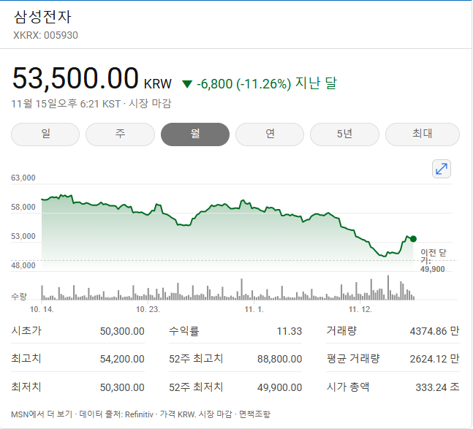473x429 pixels.
Task: Click the 최저치 row label
Action: tap(26, 387)
